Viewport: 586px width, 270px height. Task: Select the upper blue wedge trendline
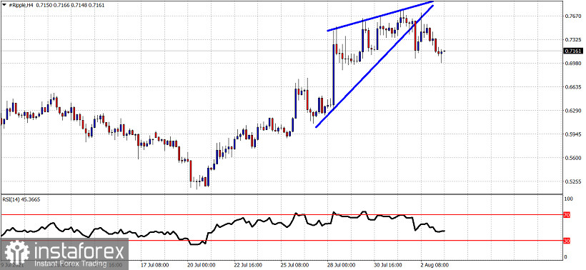[380, 16]
